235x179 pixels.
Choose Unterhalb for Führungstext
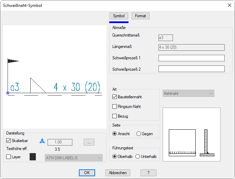(138, 157)
